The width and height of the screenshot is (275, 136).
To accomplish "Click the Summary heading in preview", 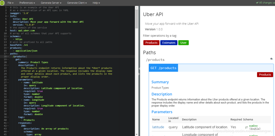I will click(x=160, y=82).
